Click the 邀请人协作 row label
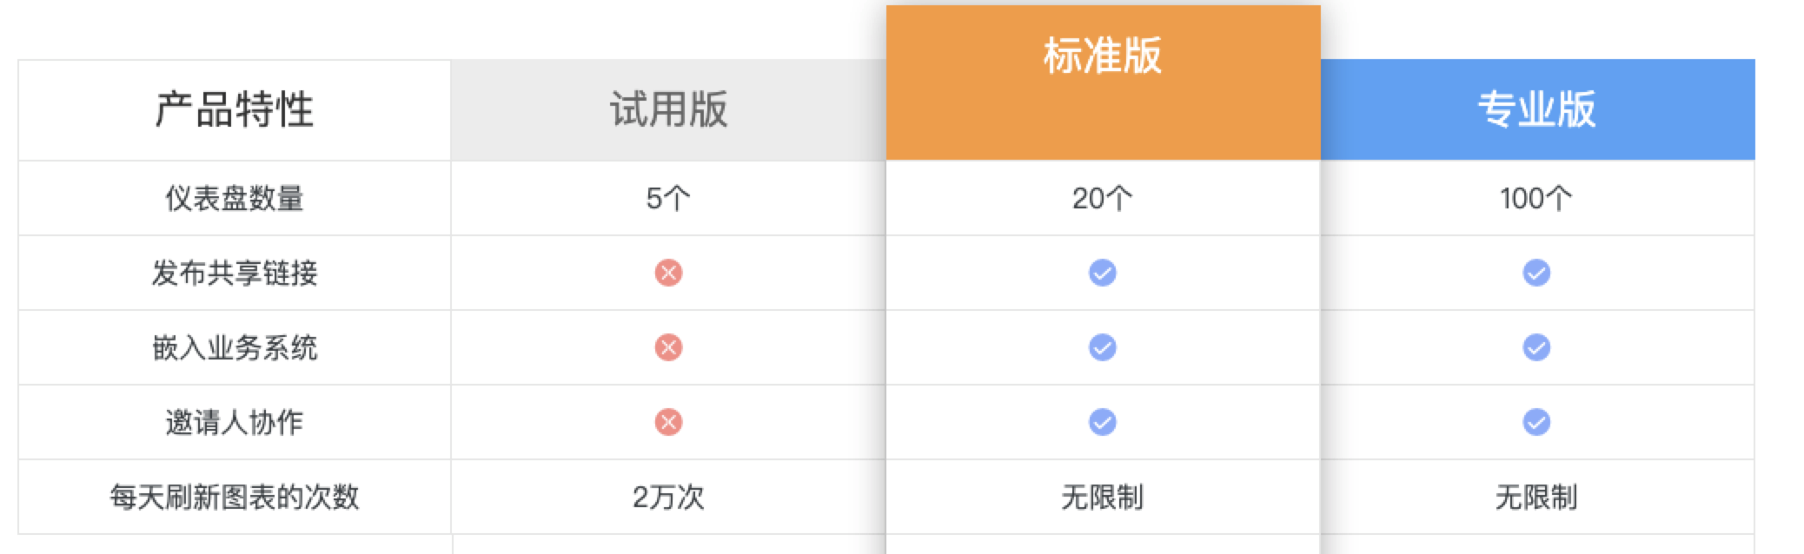The image size is (1804, 554). (235, 422)
